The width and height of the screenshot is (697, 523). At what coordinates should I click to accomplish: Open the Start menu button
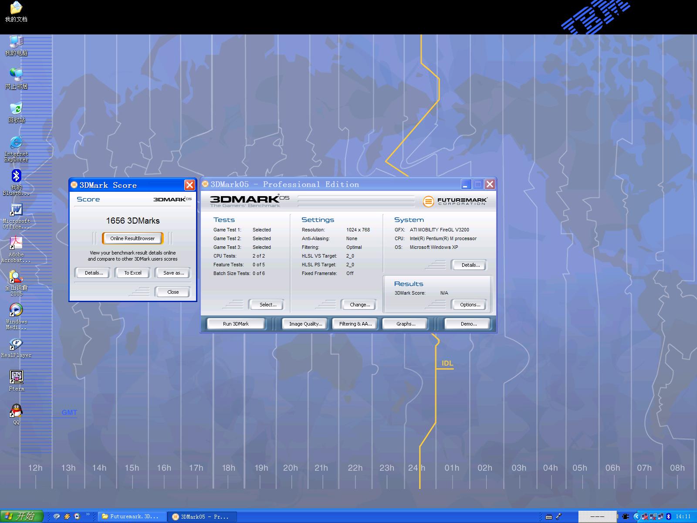[22, 516]
